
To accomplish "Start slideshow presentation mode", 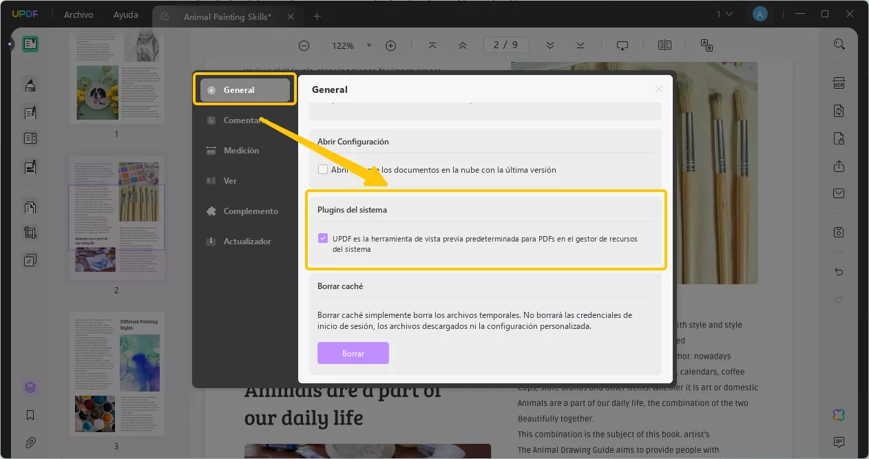I will (622, 45).
